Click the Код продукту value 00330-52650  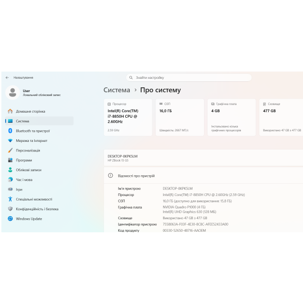[184, 230]
